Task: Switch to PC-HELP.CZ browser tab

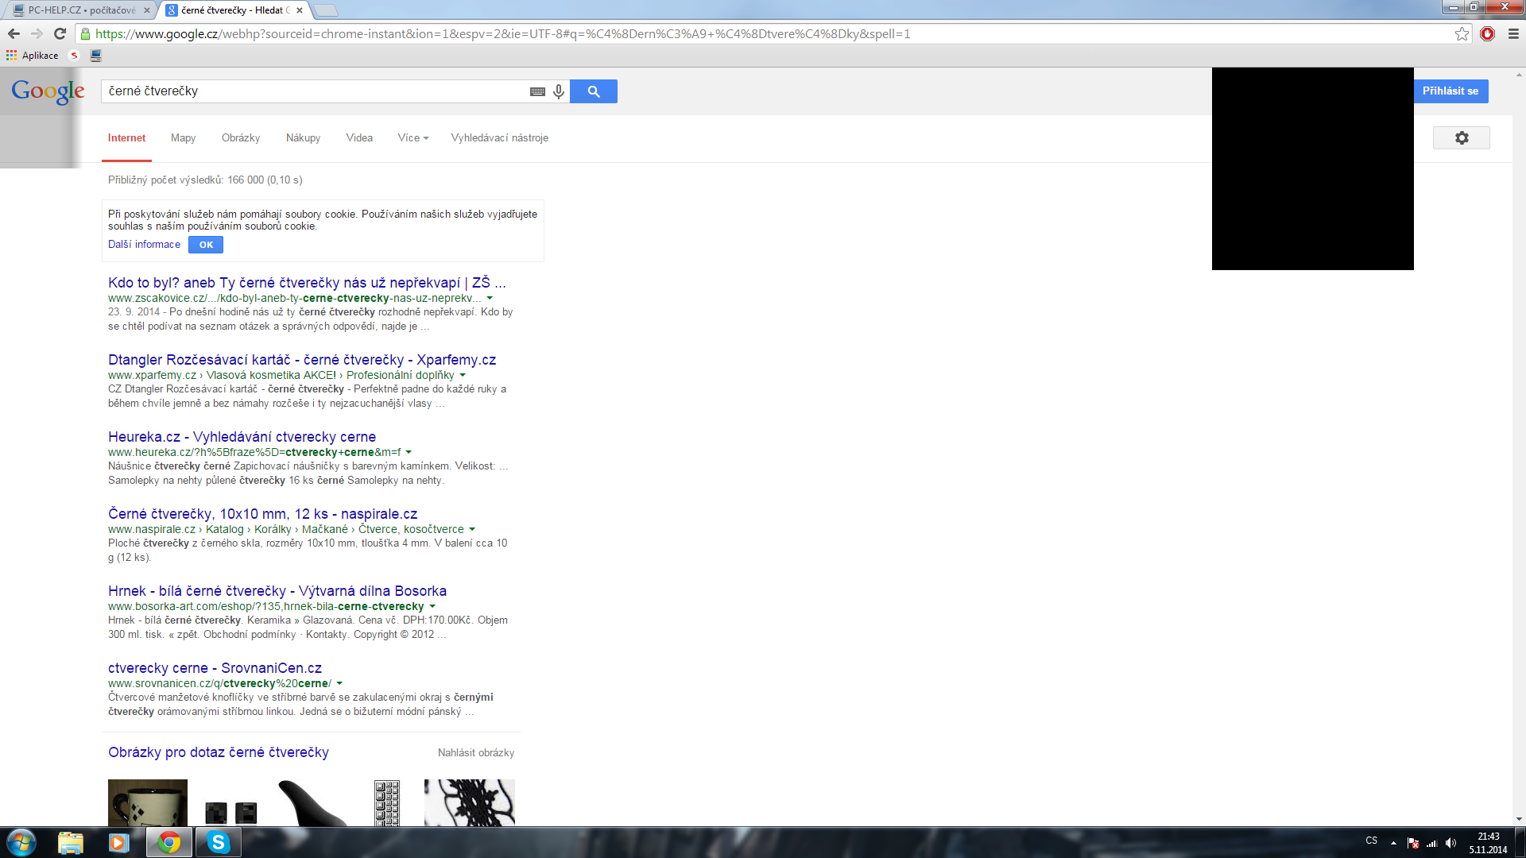Action: (x=79, y=10)
